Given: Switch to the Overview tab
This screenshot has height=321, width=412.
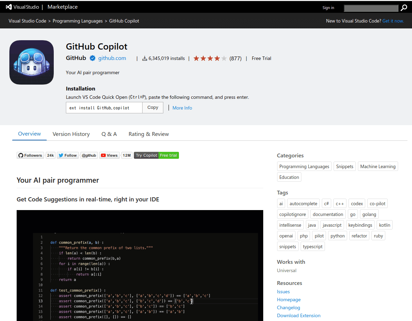Looking at the screenshot, I should 29,134.
